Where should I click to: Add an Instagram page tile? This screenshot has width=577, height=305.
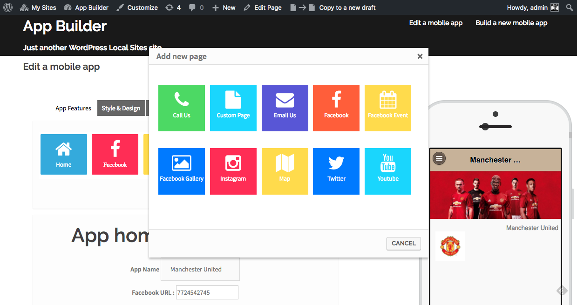(233, 171)
